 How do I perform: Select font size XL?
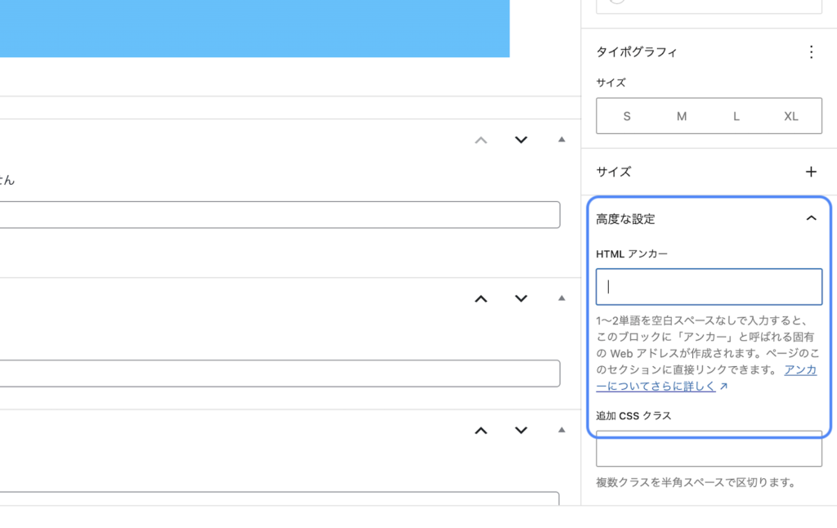pos(790,116)
